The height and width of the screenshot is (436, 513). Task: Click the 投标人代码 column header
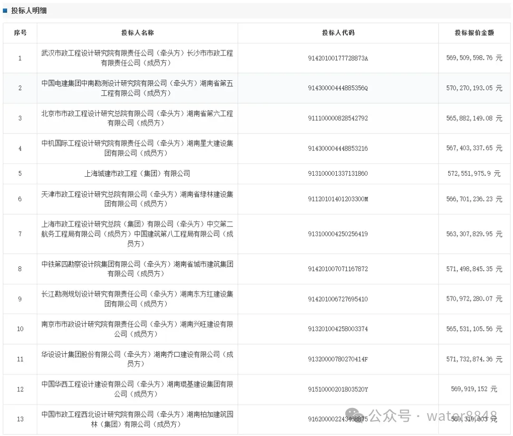338,33
